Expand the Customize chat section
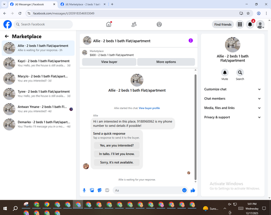Screen dimensions: 271x215 click(233, 89)
